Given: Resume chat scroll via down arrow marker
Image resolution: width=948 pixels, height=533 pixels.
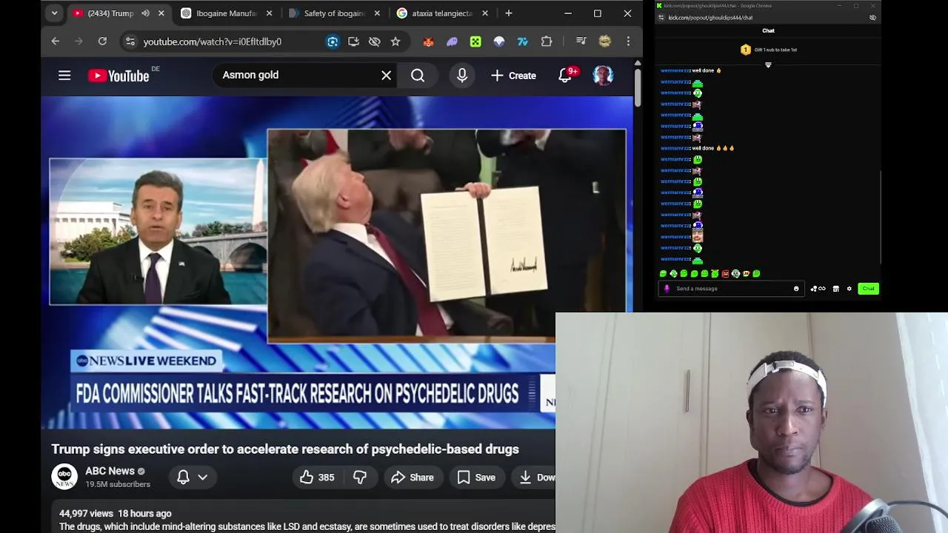Looking at the screenshot, I should pyautogui.click(x=768, y=65).
